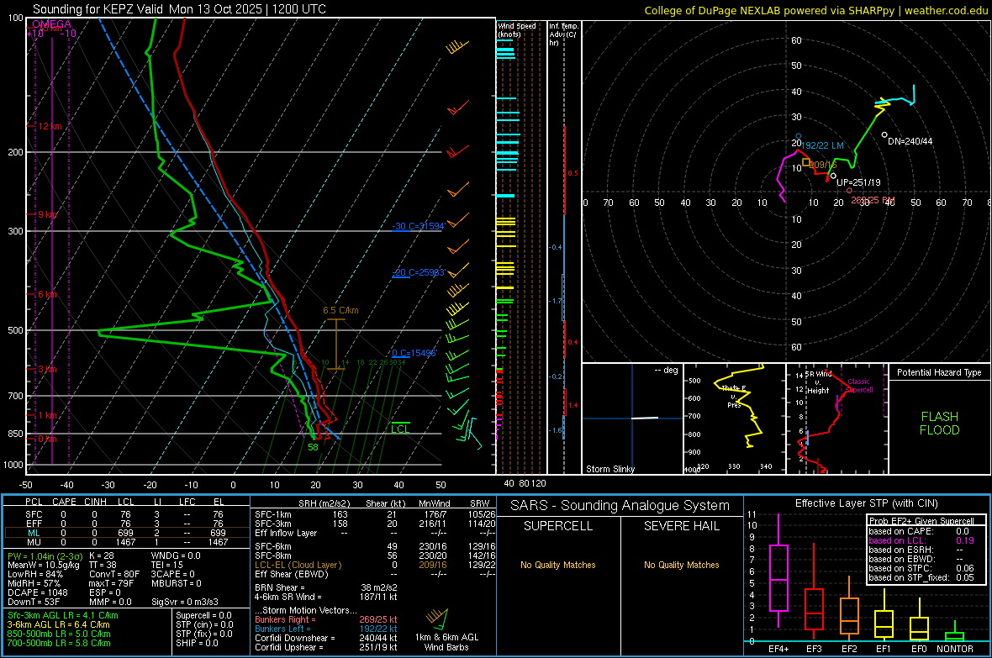This screenshot has width=992, height=658.
Task: Select the -30 C=31594' level label
Action: 419,226
